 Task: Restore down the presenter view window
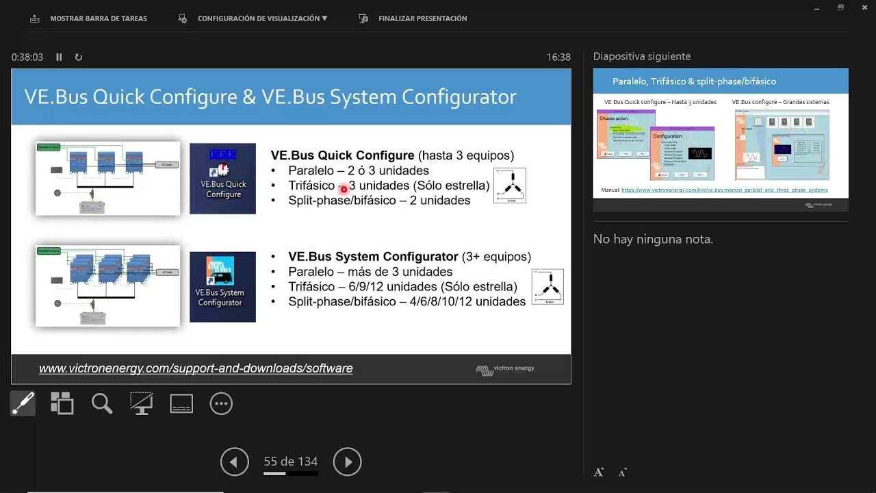pyautogui.click(x=840, y=8)
